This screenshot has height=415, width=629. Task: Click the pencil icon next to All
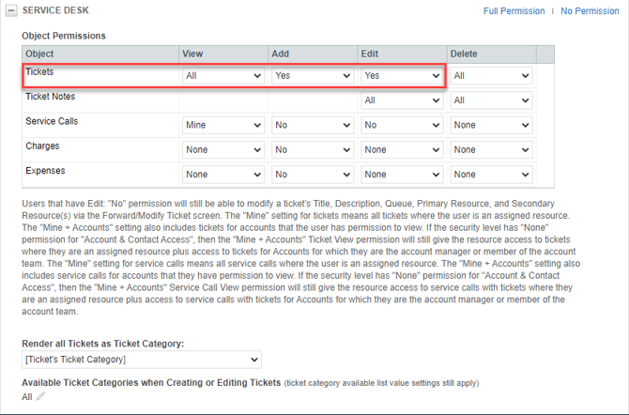coord(40,396)
